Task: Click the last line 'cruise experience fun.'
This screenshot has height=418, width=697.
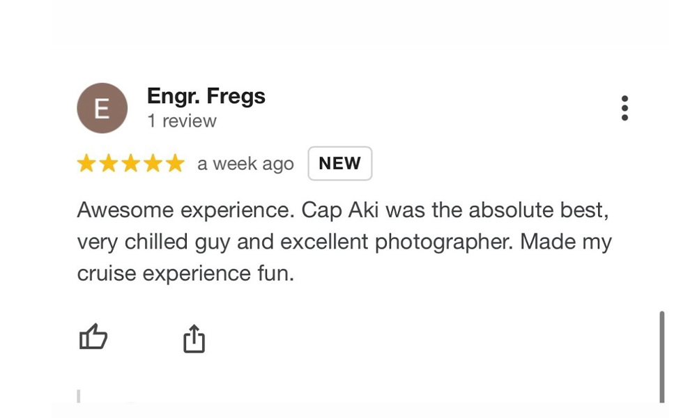Action: pos(185,274)
